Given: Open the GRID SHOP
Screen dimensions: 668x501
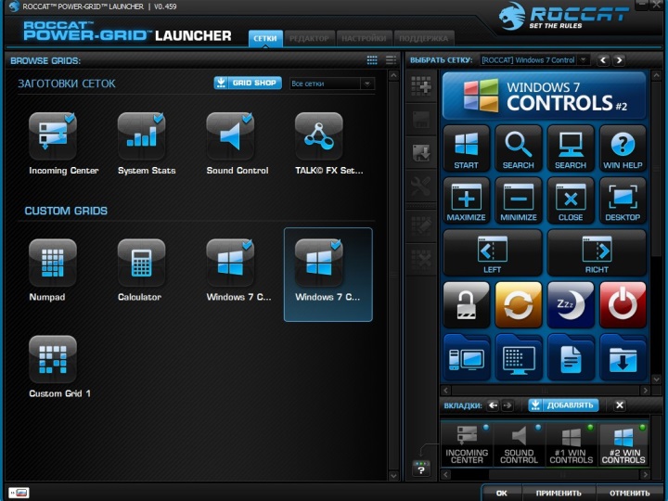Looking at the screenshot, I should click(x=248, y=83).
